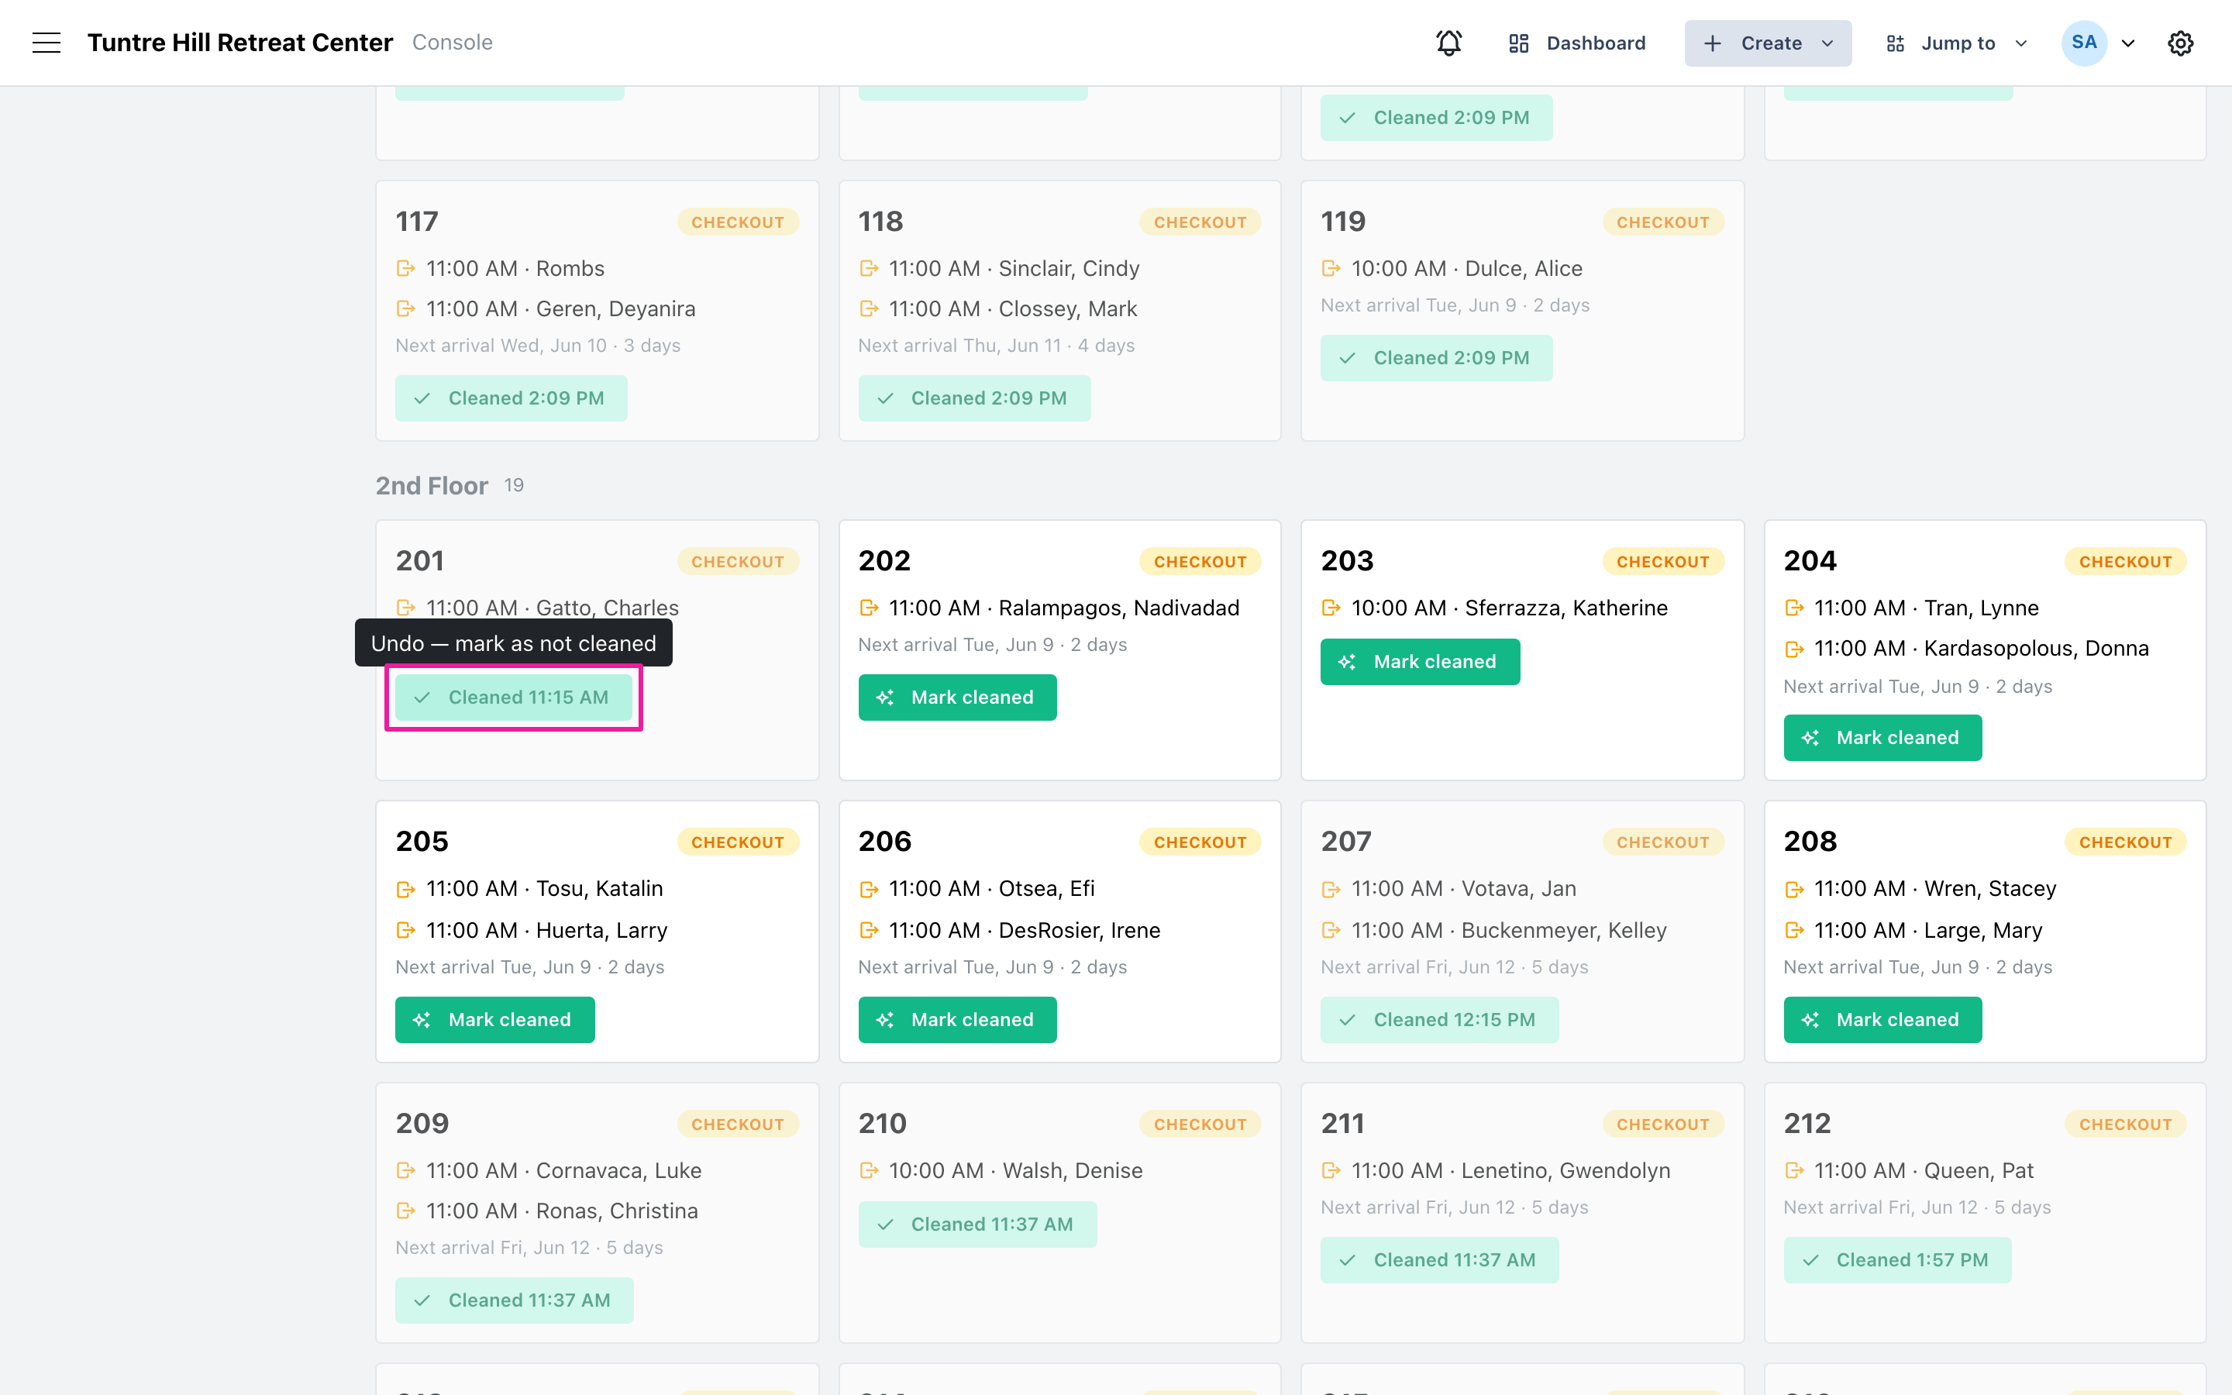Click the Tuntre Hill Retreat Center title
The width and height of the screenshot is (2232, 1395).
[239, 43]
